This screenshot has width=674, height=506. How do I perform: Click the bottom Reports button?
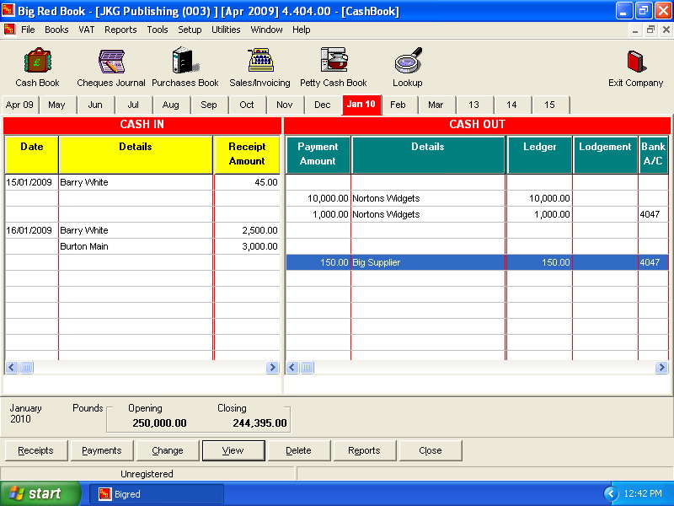[365, 450]
